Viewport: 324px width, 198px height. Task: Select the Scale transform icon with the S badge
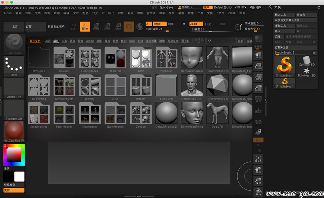(107, 27)
